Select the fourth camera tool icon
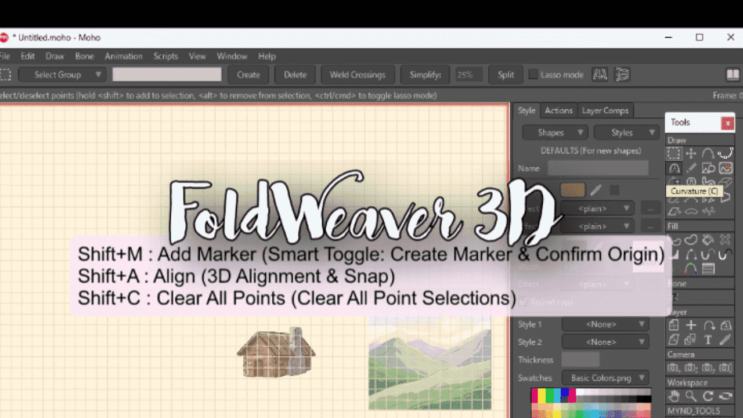 pos(725,368)
